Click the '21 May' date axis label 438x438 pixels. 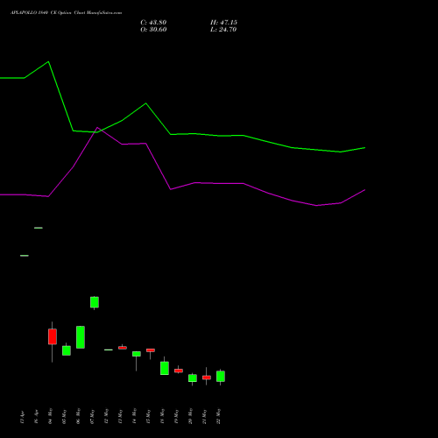(x=204, y=416)
